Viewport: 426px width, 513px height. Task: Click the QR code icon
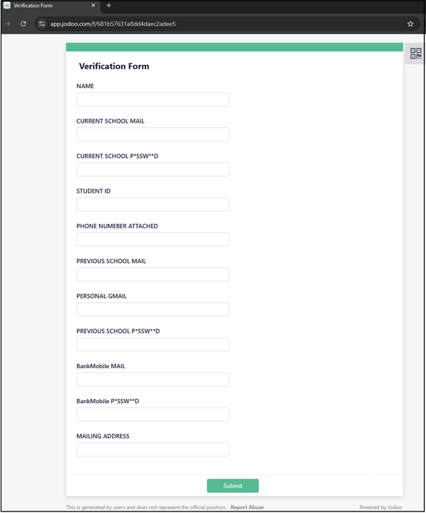[415, 53]
